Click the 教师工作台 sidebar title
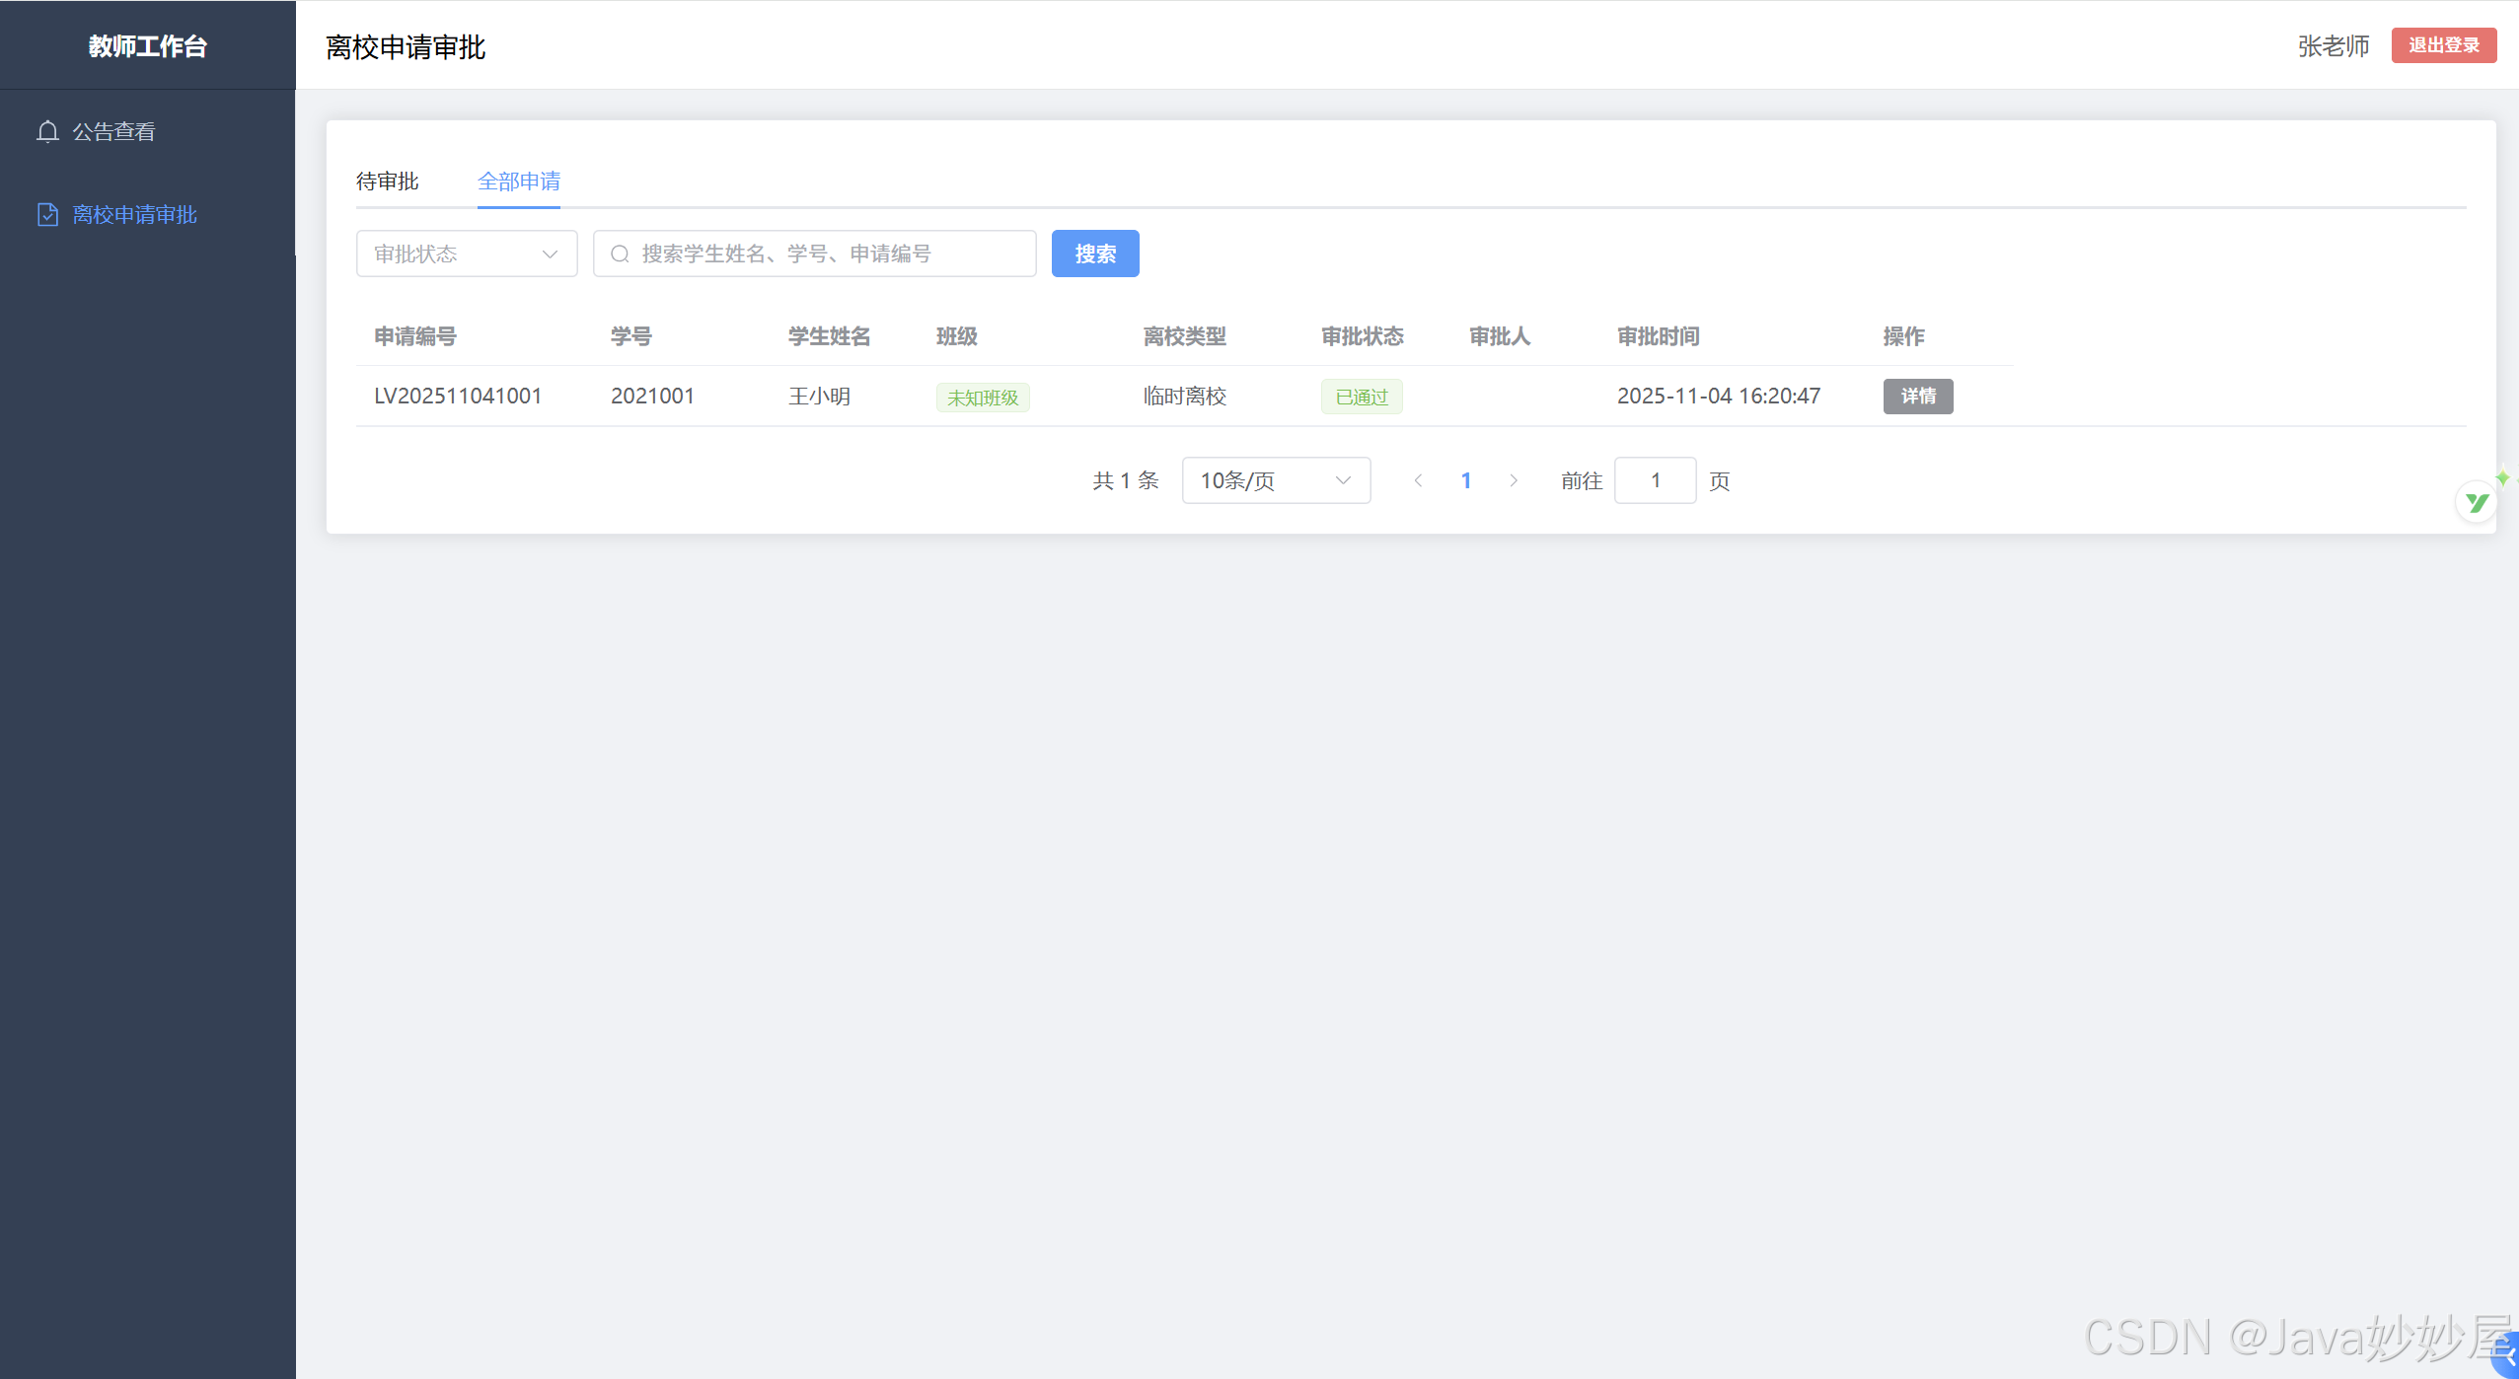 click(148, 46)
